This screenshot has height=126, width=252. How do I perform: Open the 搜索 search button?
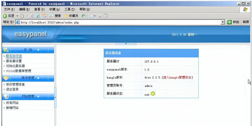click(55, 16)
